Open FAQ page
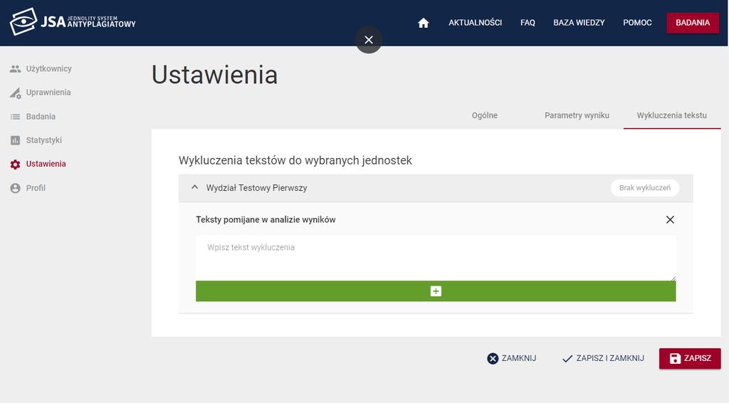This screenshot has width=729, height=403. 528,23
